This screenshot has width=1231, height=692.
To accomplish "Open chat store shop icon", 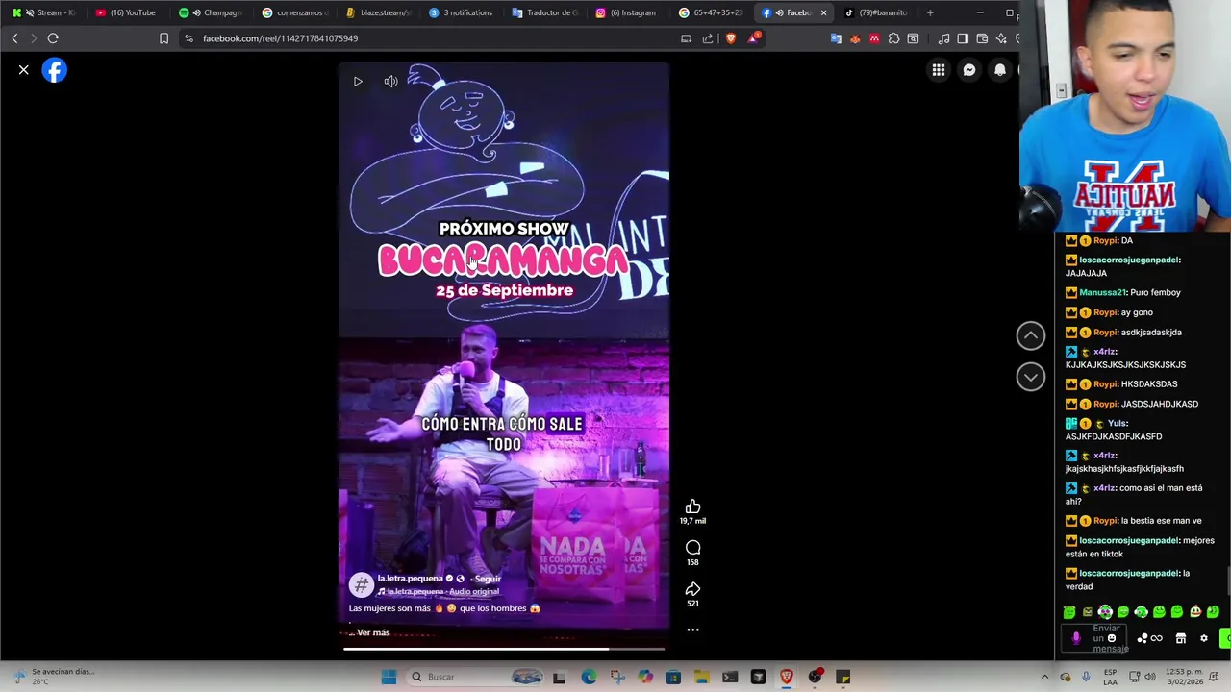I will tap(1180, 638).
